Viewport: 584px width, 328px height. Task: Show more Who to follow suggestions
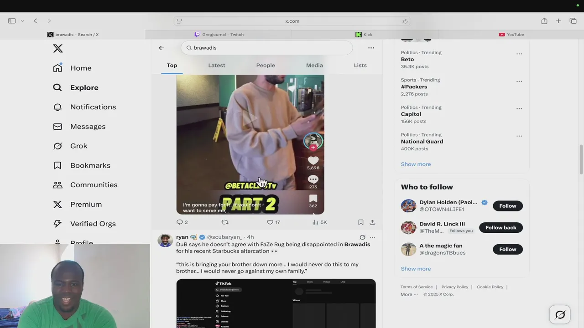tap(416, 269)
